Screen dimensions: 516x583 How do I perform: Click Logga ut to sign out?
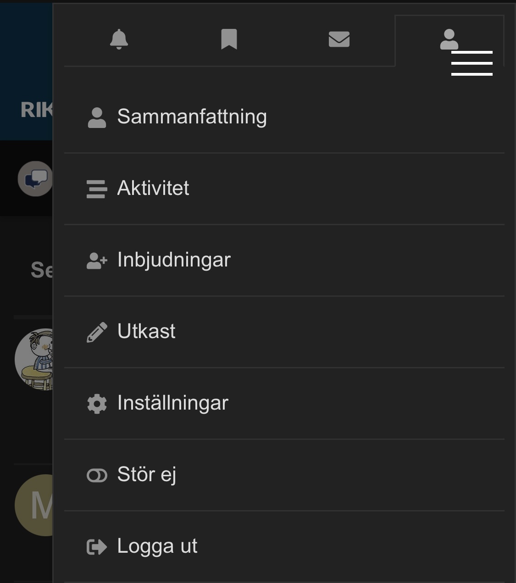click(x=157, y=546)
